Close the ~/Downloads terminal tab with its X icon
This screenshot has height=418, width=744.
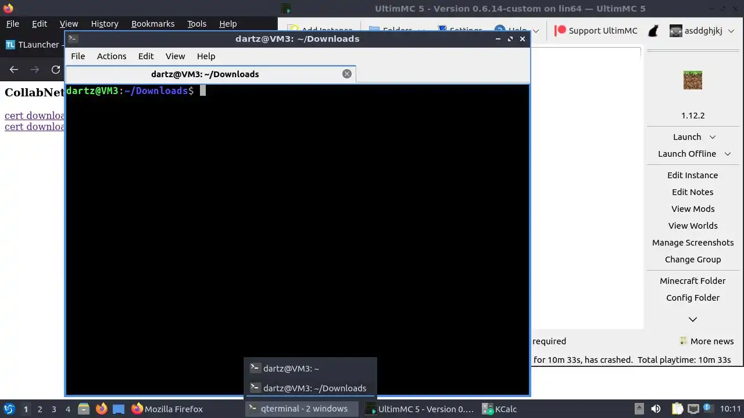(x=347, y=74)
